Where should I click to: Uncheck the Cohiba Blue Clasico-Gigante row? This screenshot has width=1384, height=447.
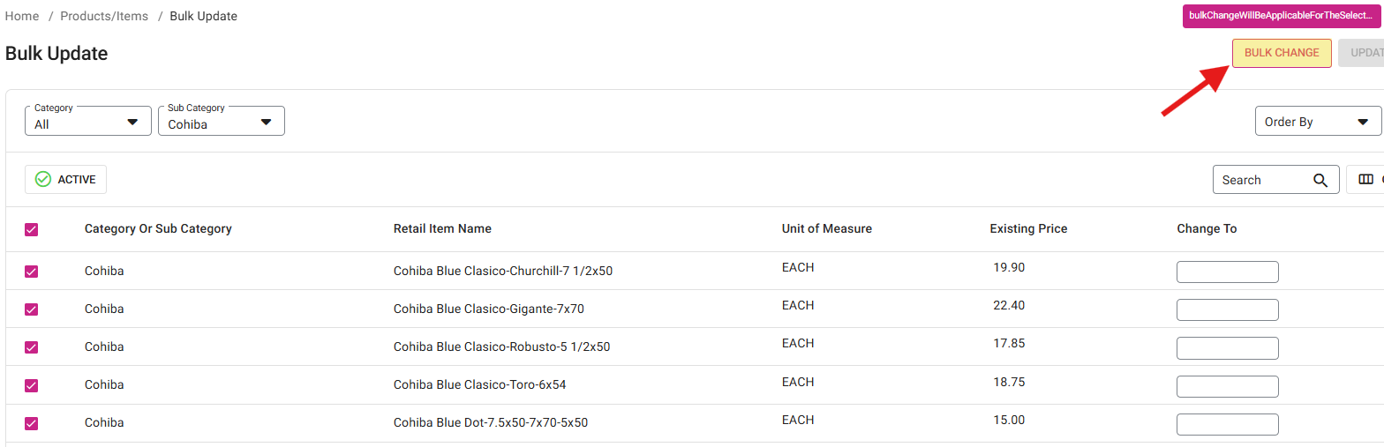32,309
